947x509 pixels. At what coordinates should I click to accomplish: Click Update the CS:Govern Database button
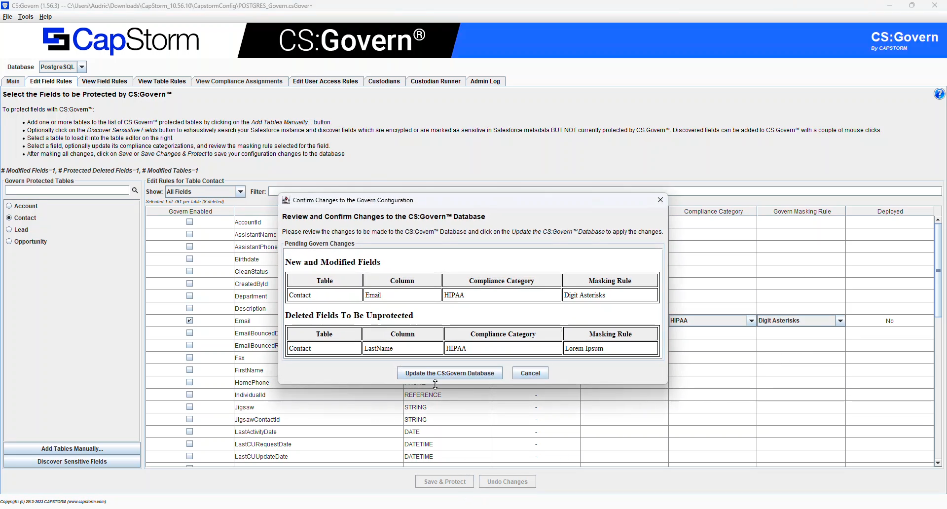point(450,373)
